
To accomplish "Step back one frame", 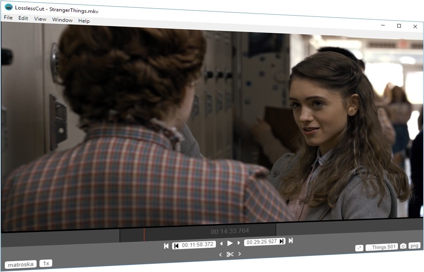I will pos(221,243).
